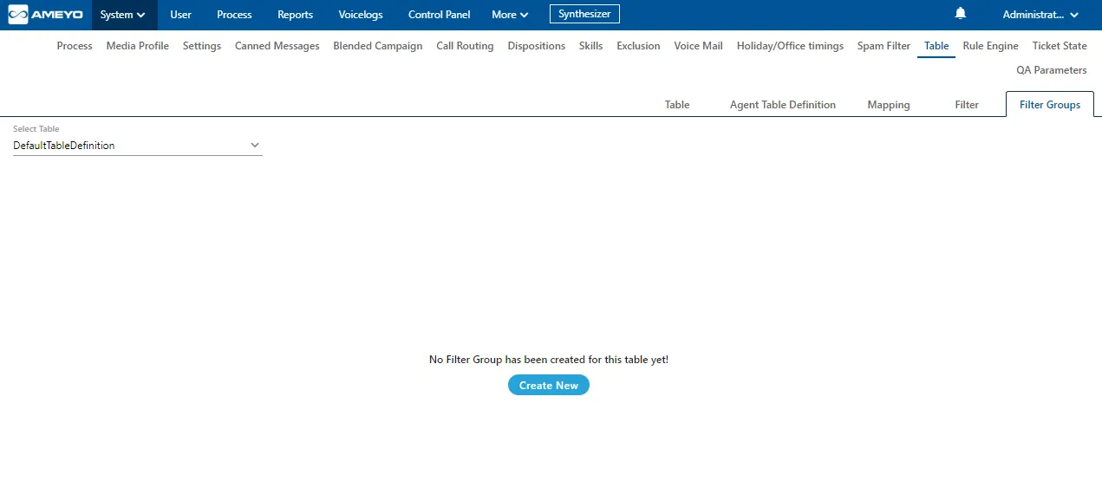Switch to Media Profile tab
Screen dimensions: 1102x494
[x=138, y=46]
